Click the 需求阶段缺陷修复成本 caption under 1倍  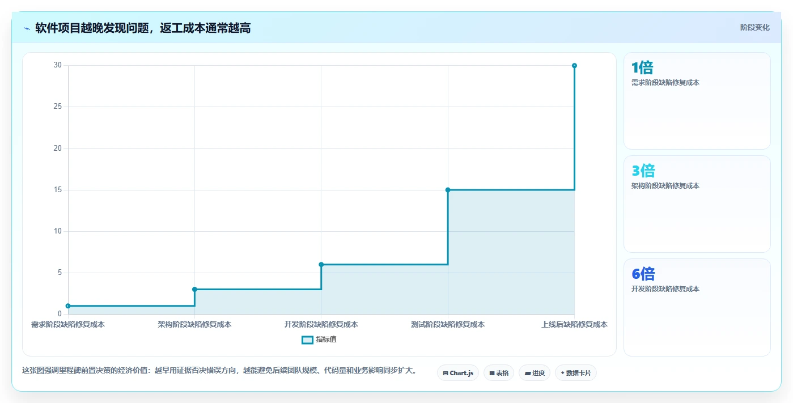click(x=665, y=83)
